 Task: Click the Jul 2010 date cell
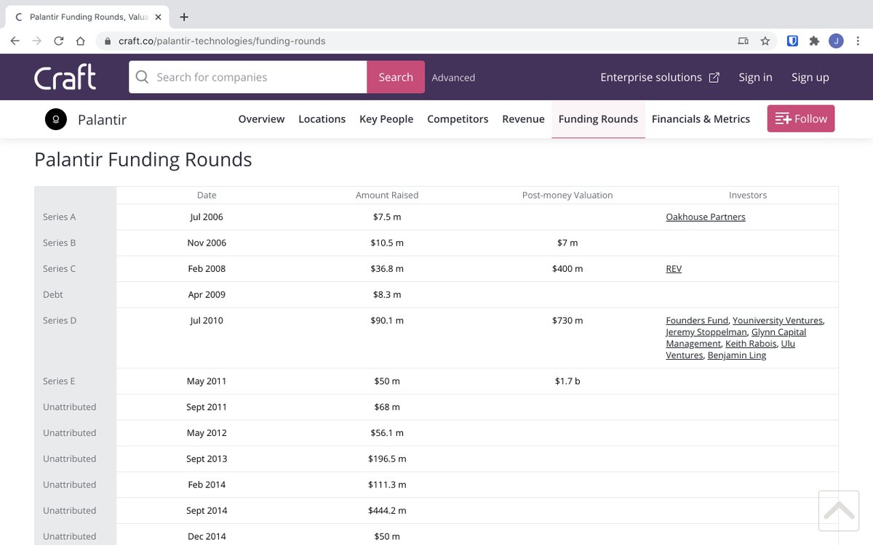207,320
